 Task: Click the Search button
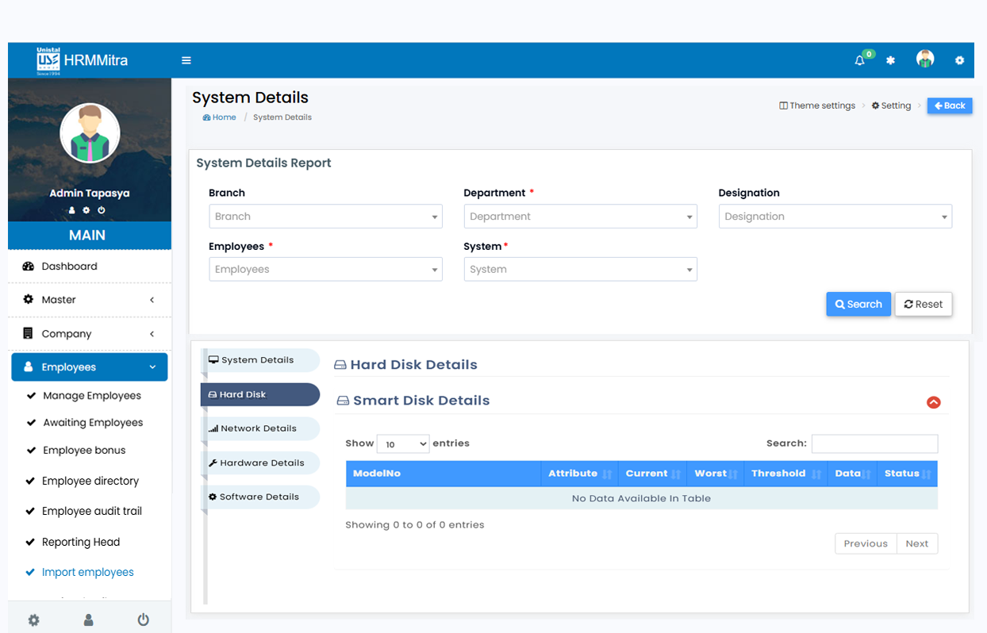pyautogui.click(x=858, y=305)
